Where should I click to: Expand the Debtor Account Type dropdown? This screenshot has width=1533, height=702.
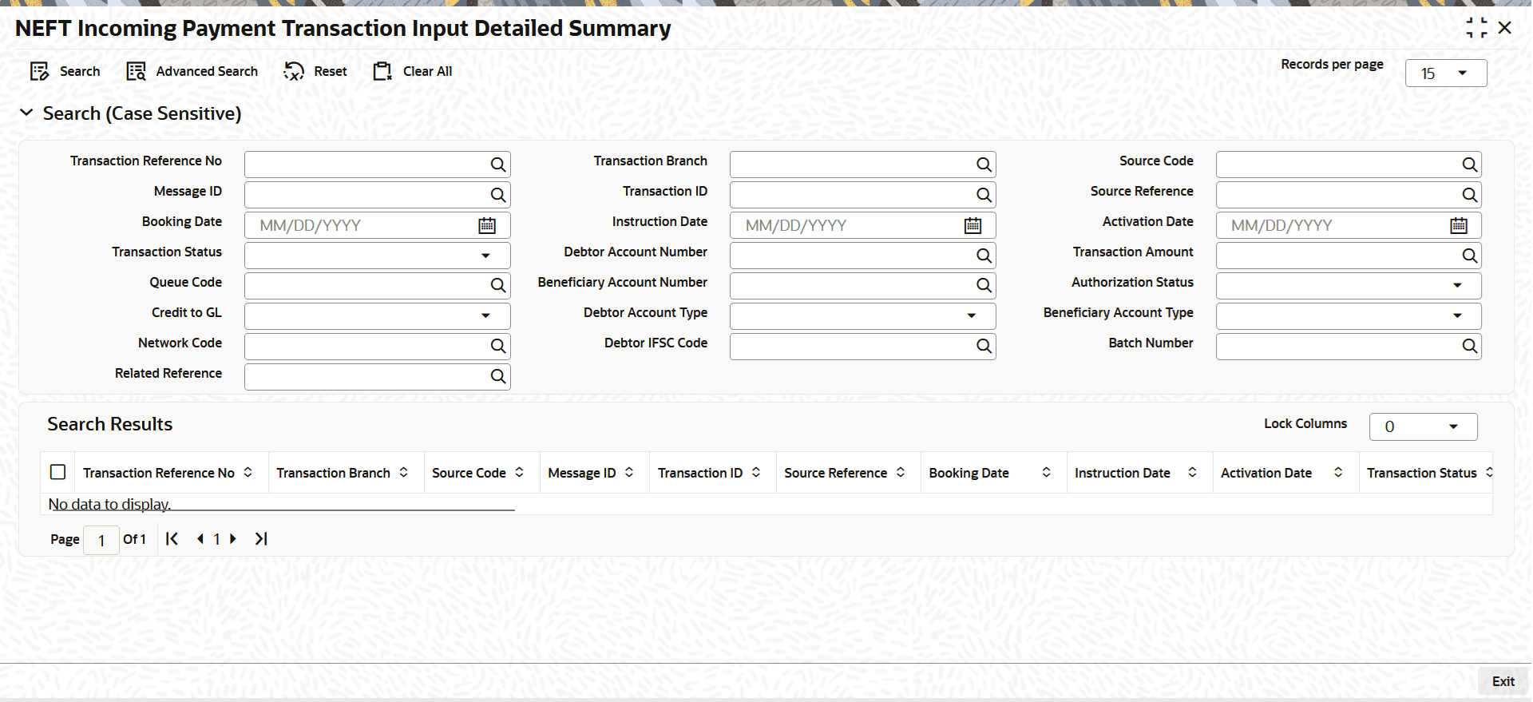tap(972, 316)
